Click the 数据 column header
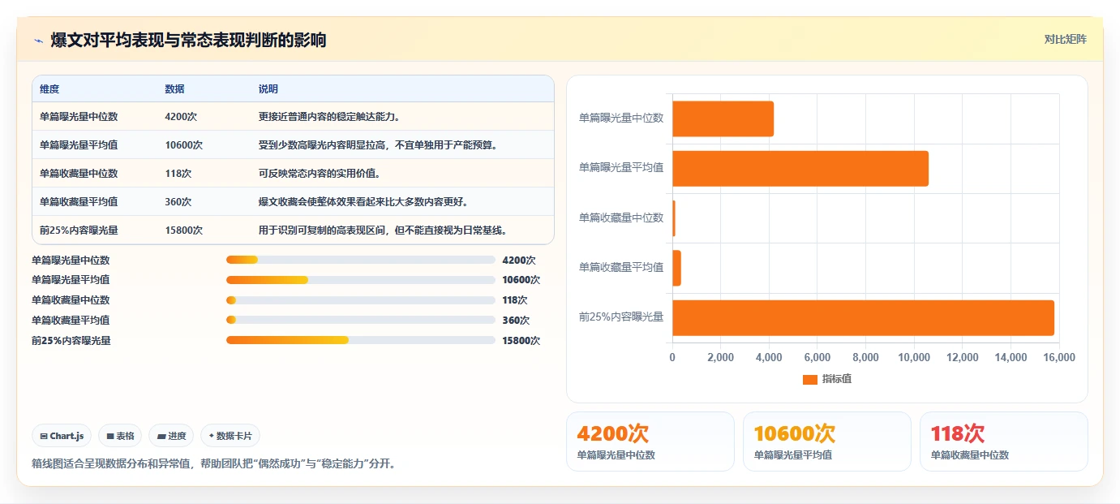 (x=174, y=88)
